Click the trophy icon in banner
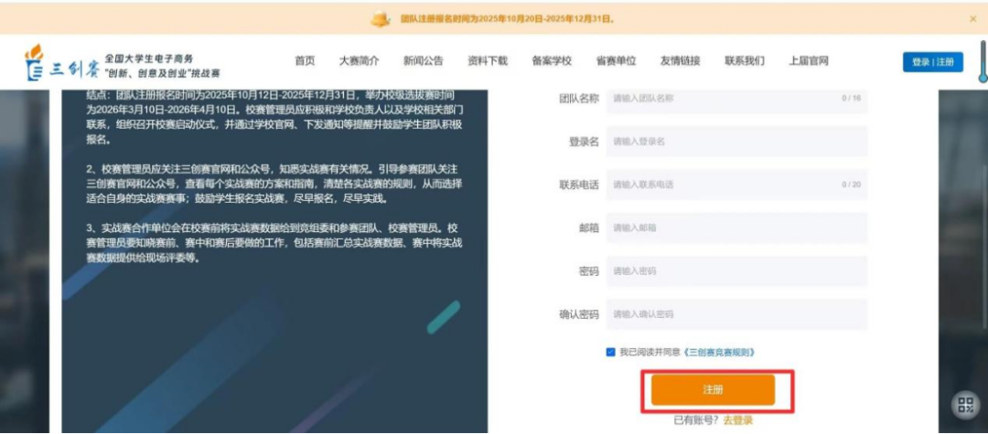 point(381,18)
